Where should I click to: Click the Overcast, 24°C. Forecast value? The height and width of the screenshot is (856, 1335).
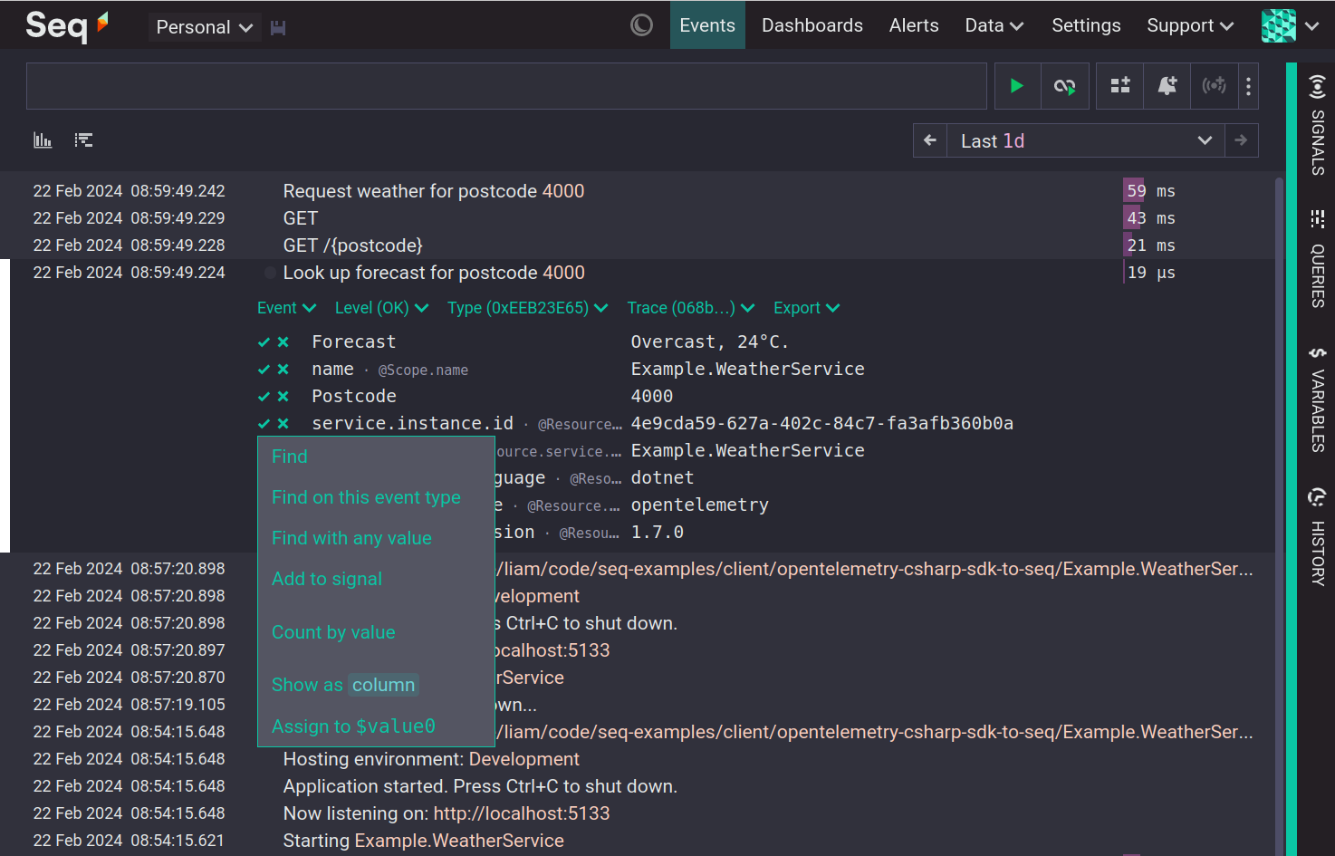(x=709, y=342)
